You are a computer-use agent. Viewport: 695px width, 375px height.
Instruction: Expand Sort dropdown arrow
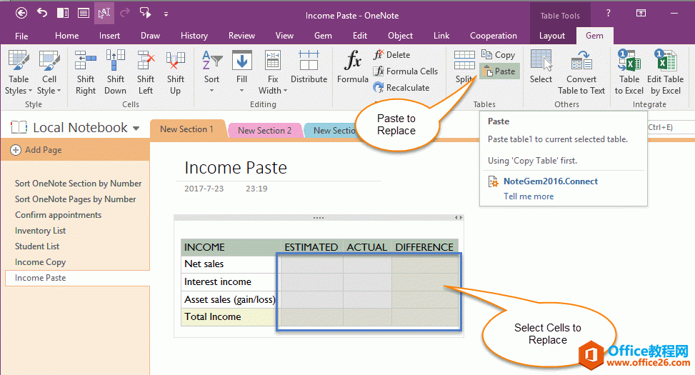coord(212,91)
